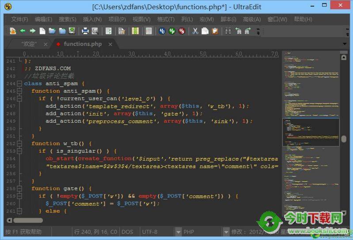Click the back navigation green arrow

click(x=23, y=31)
